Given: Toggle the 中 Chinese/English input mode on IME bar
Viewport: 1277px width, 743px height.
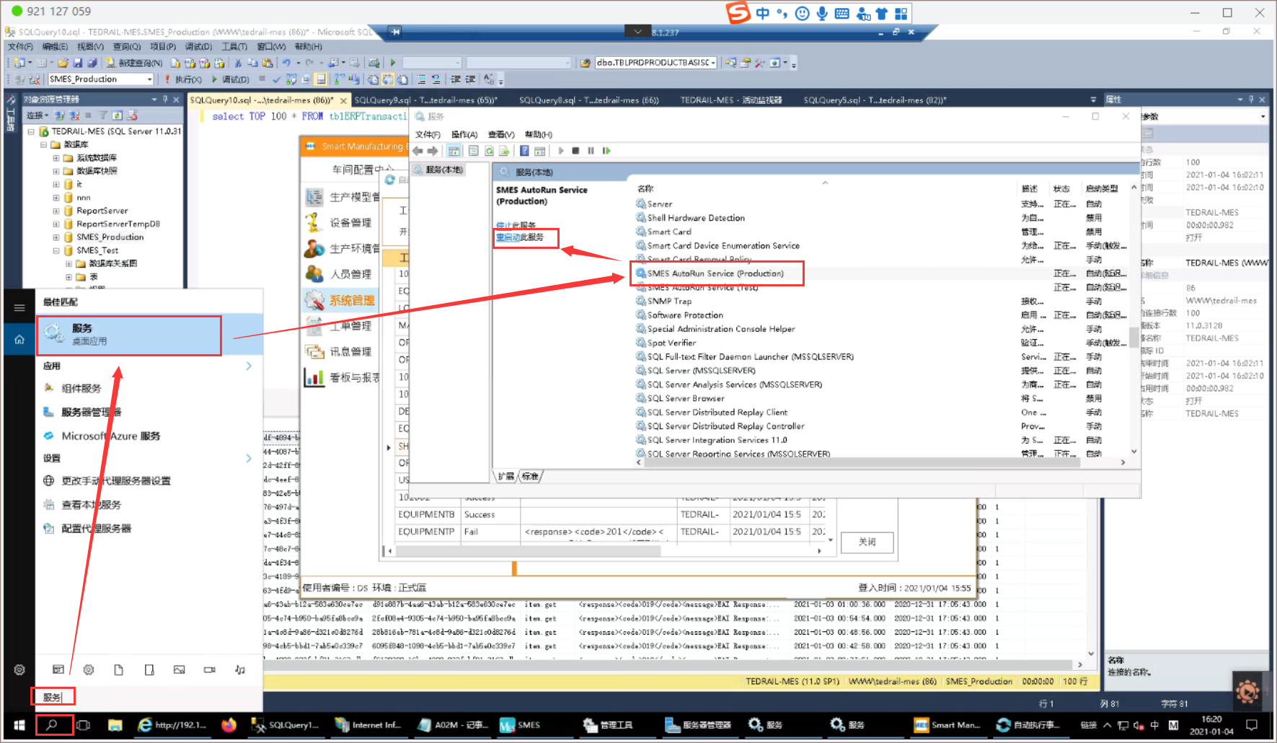Looking at the screenshot, I should 762,14.
